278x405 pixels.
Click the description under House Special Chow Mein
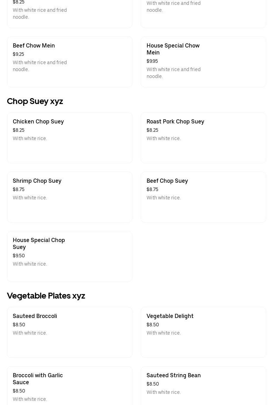click(174, 73)
